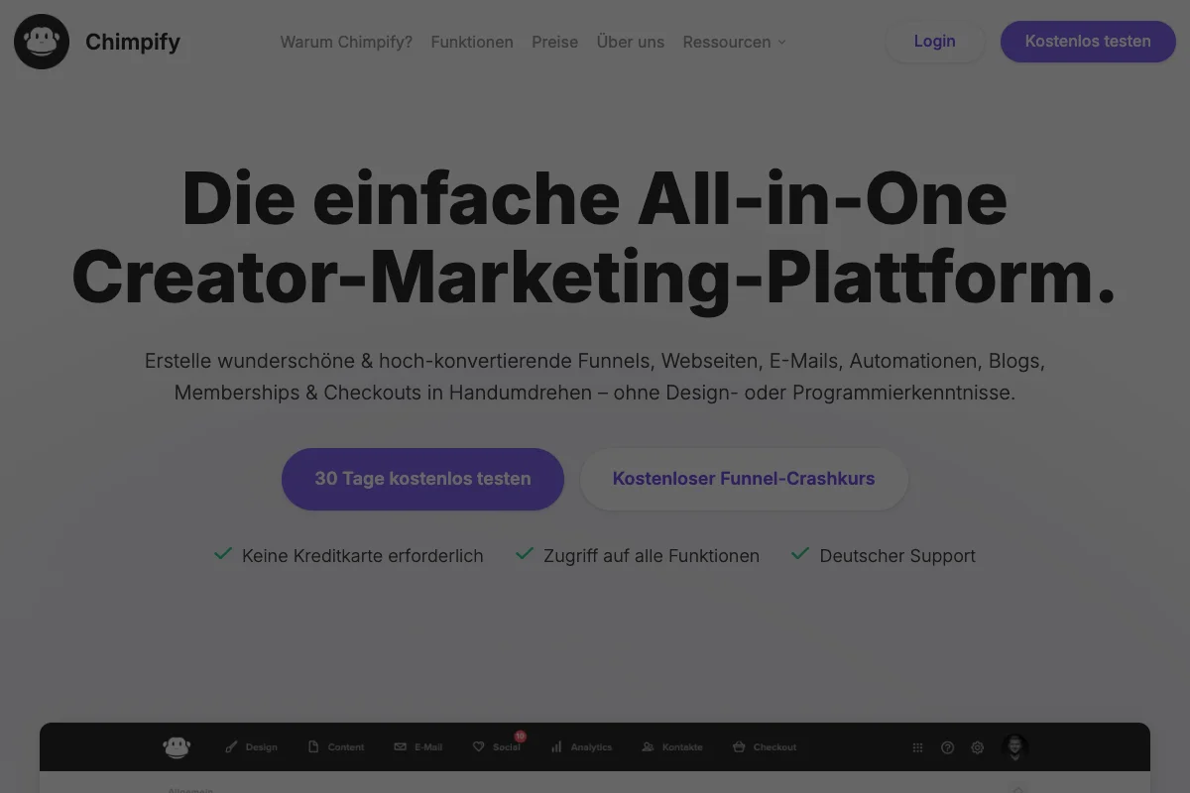This screenshot has height=793, width=1190.
Task: Go to the Funktionen page
Action: (472, 42)
